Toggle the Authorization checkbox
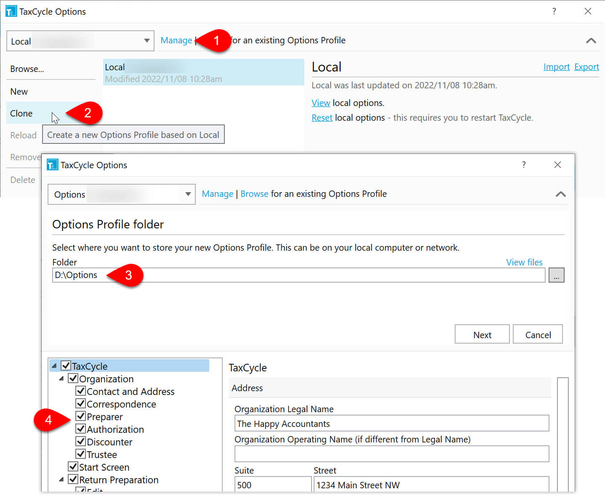The height and width of the screenshot is (495, 605). tap(80, 429)
